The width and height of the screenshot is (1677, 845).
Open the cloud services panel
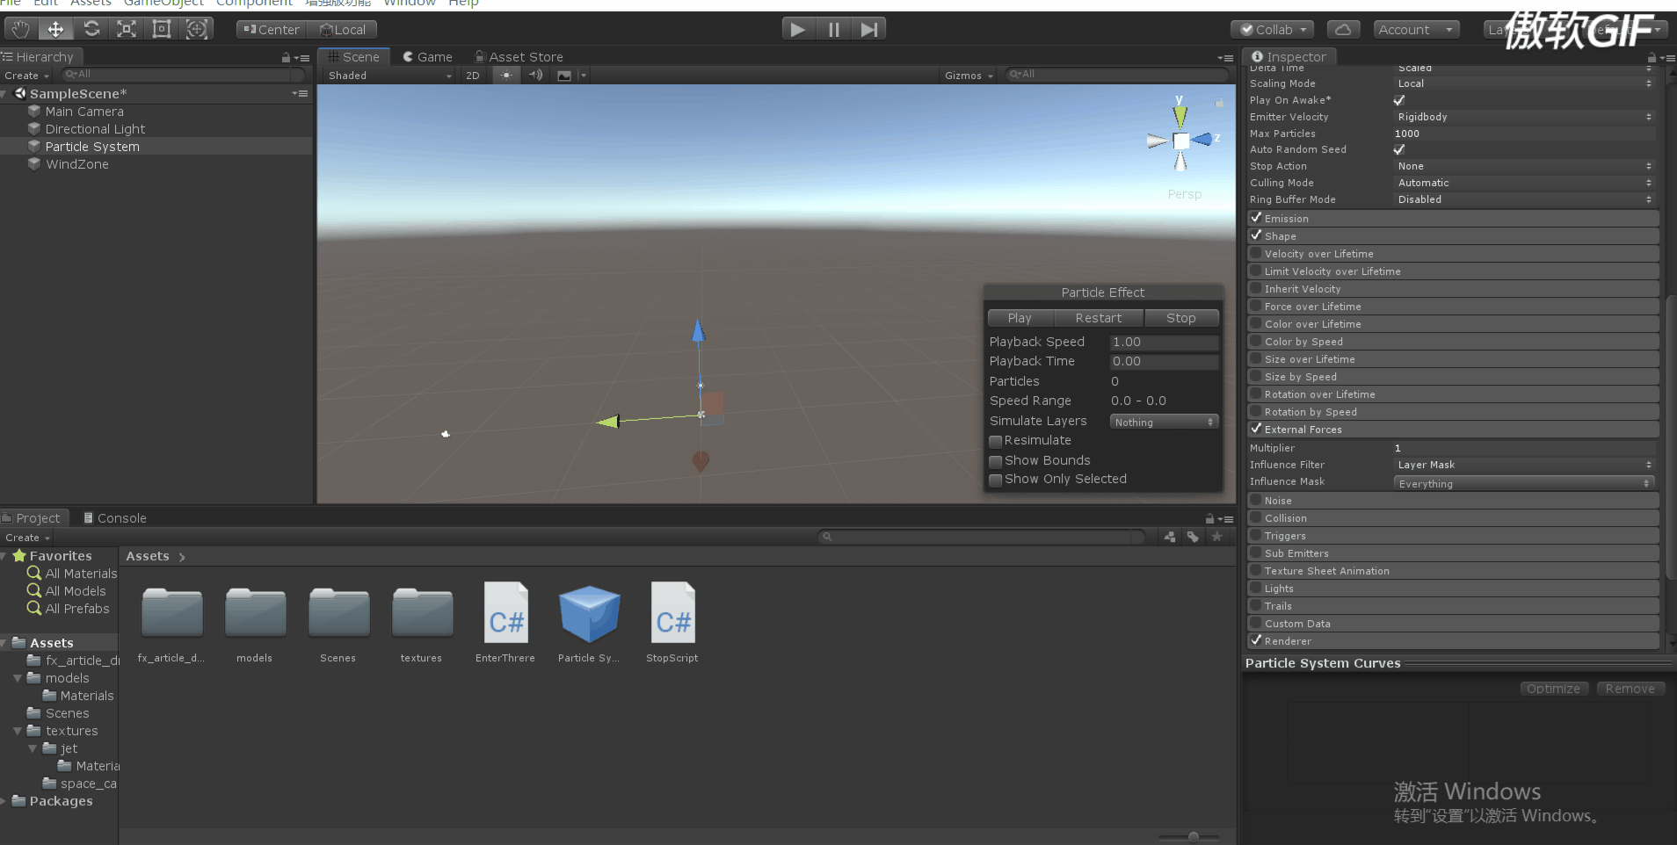tap(1343, 30)
